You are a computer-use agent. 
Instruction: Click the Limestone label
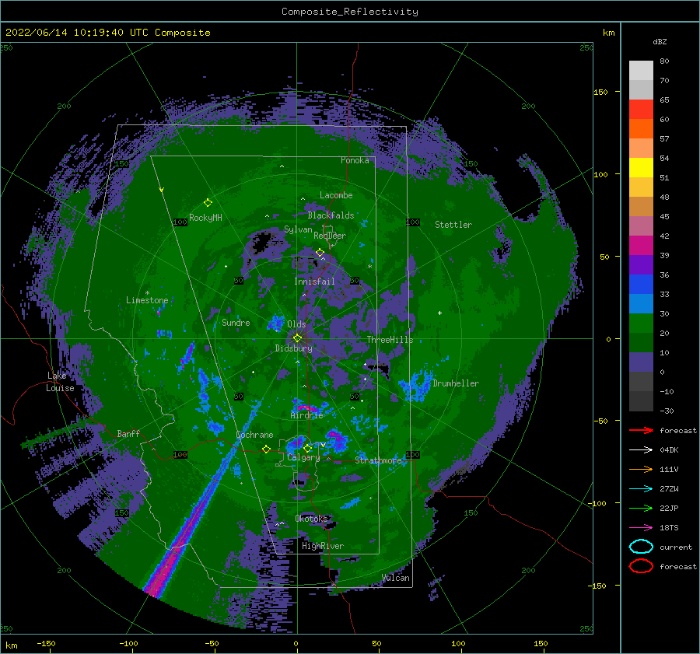147,300
